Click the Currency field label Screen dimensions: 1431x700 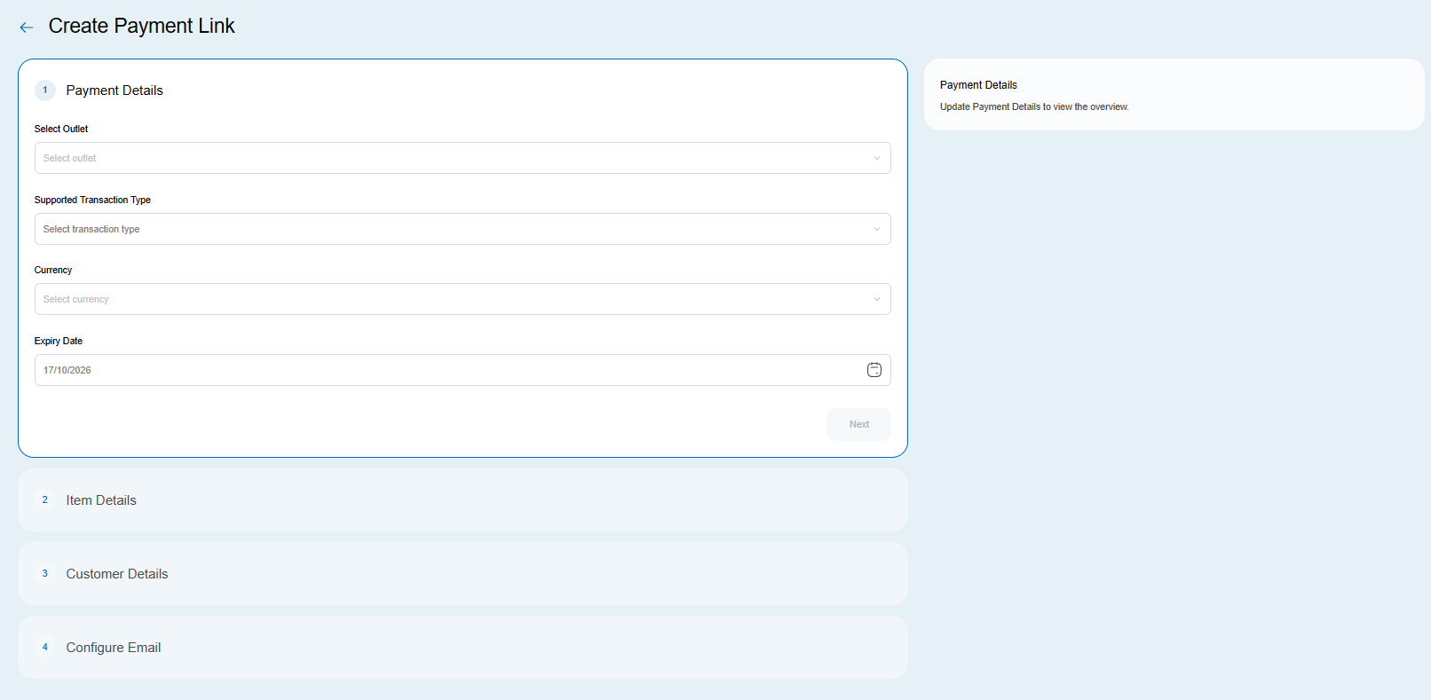[x=53, y=270]
